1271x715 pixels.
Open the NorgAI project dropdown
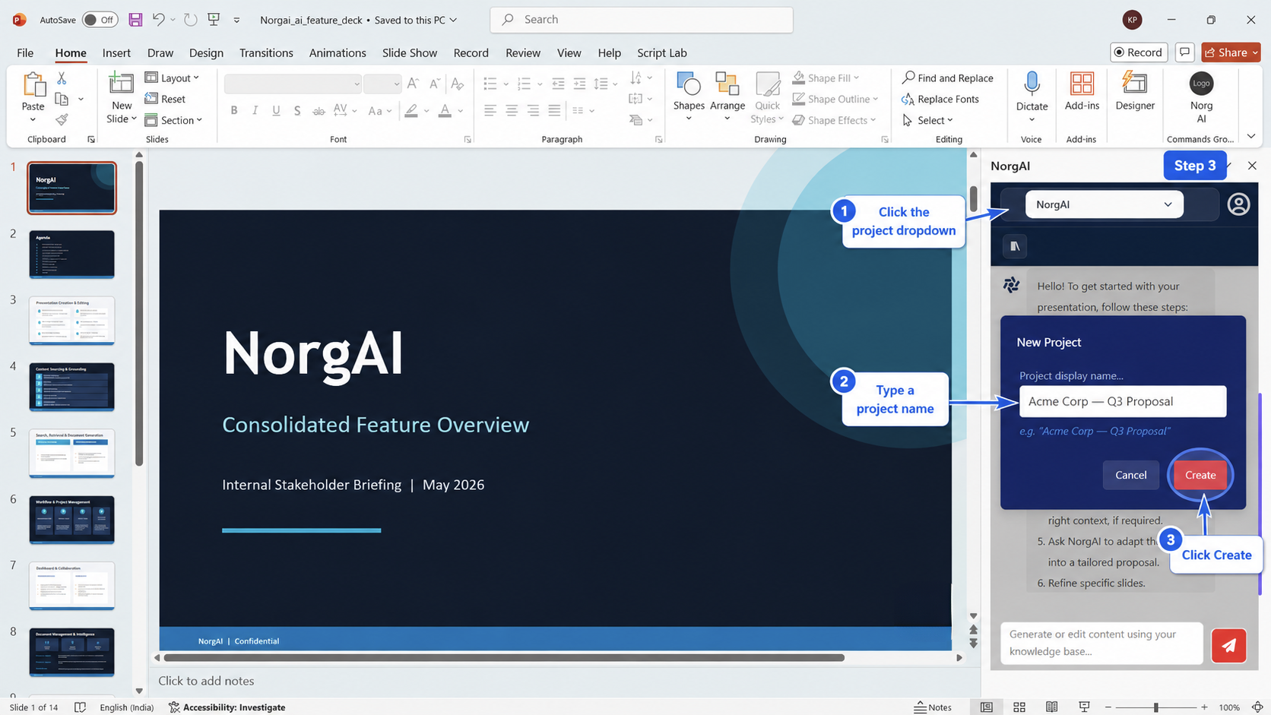pyautogui.click(x=1104, y=204)
